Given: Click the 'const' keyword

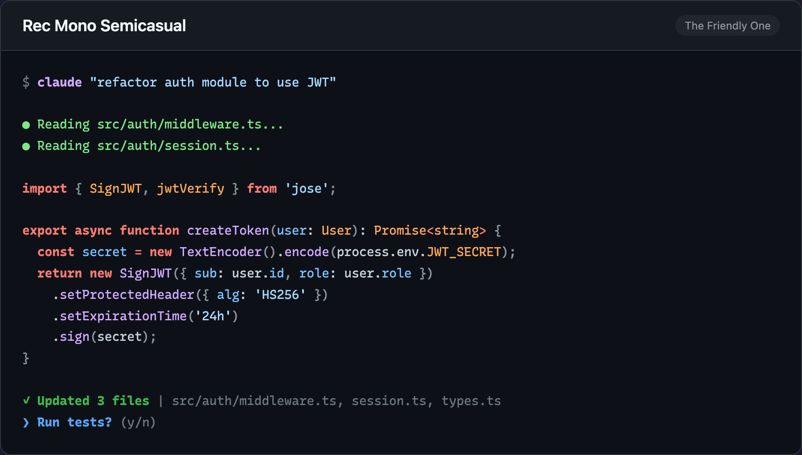Looking at the screenshot, I should [56, 252].
